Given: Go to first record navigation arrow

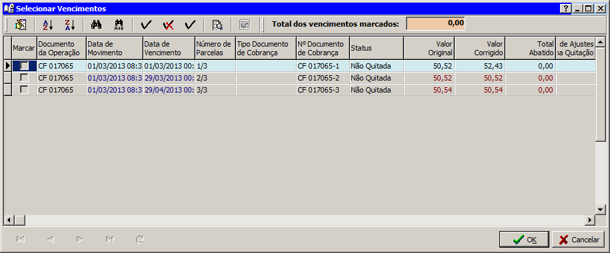Looking at the screenshot, I should [21, 240].
